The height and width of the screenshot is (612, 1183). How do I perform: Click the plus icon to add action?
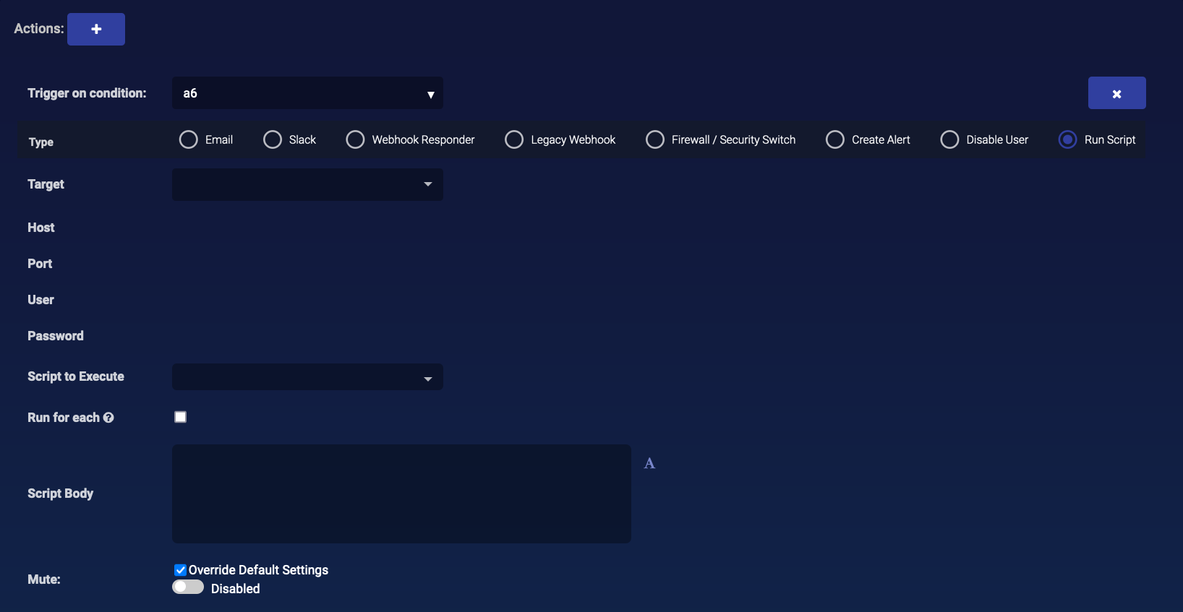[96, 29]
